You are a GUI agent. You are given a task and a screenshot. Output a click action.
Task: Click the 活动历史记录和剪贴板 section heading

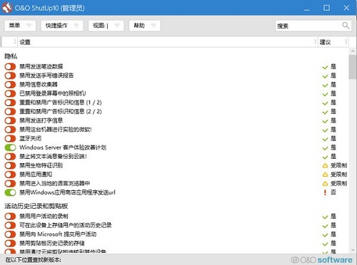point(36,206)
